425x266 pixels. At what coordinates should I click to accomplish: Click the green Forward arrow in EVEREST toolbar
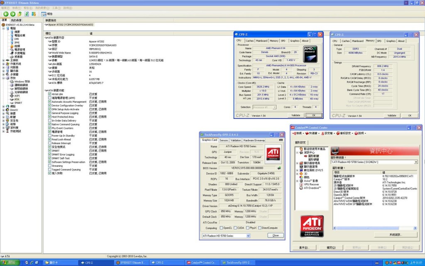tap(13, 14)
